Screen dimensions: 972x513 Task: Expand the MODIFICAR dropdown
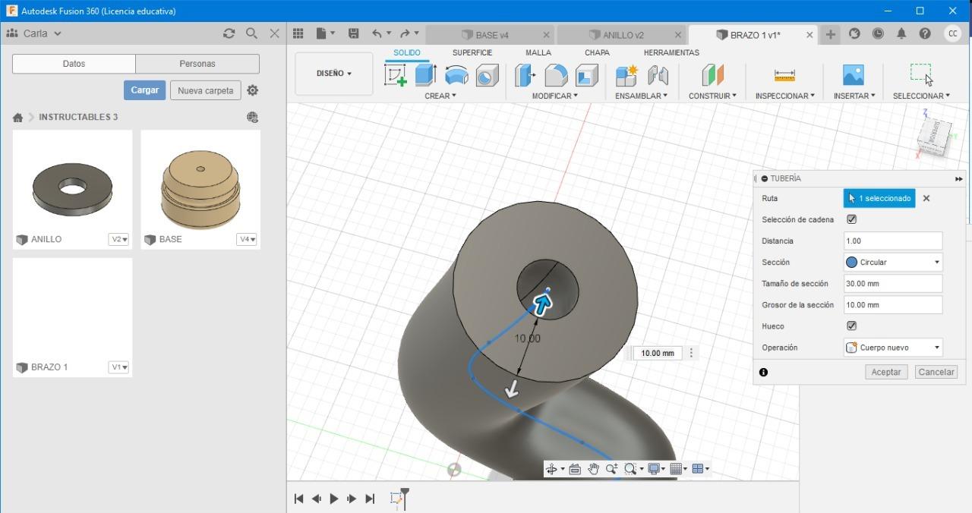(555, 96)
